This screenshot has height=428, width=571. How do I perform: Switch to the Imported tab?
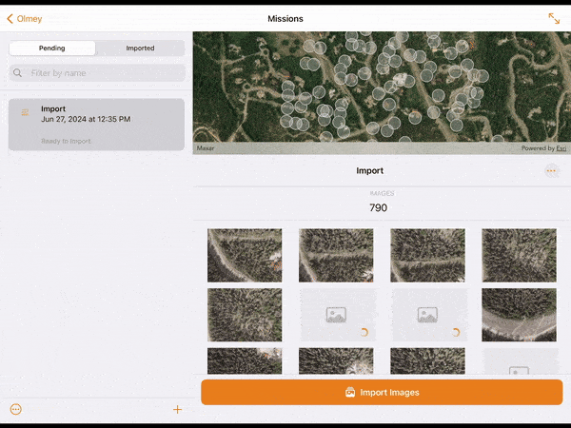(x=140, y=49)
